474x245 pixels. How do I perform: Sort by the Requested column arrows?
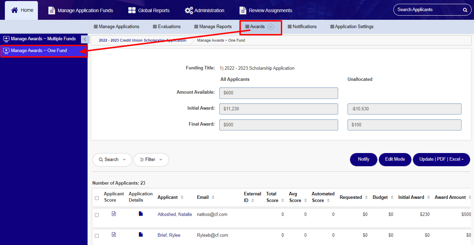coord(366,197)
